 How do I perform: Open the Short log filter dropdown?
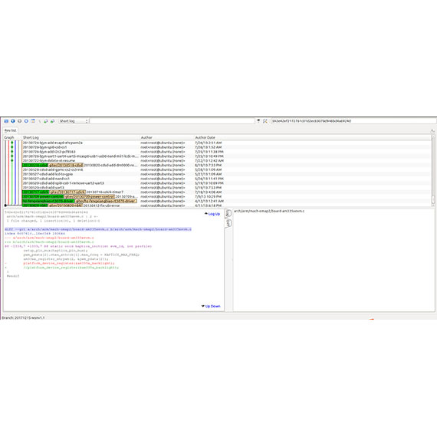[74, 121]
